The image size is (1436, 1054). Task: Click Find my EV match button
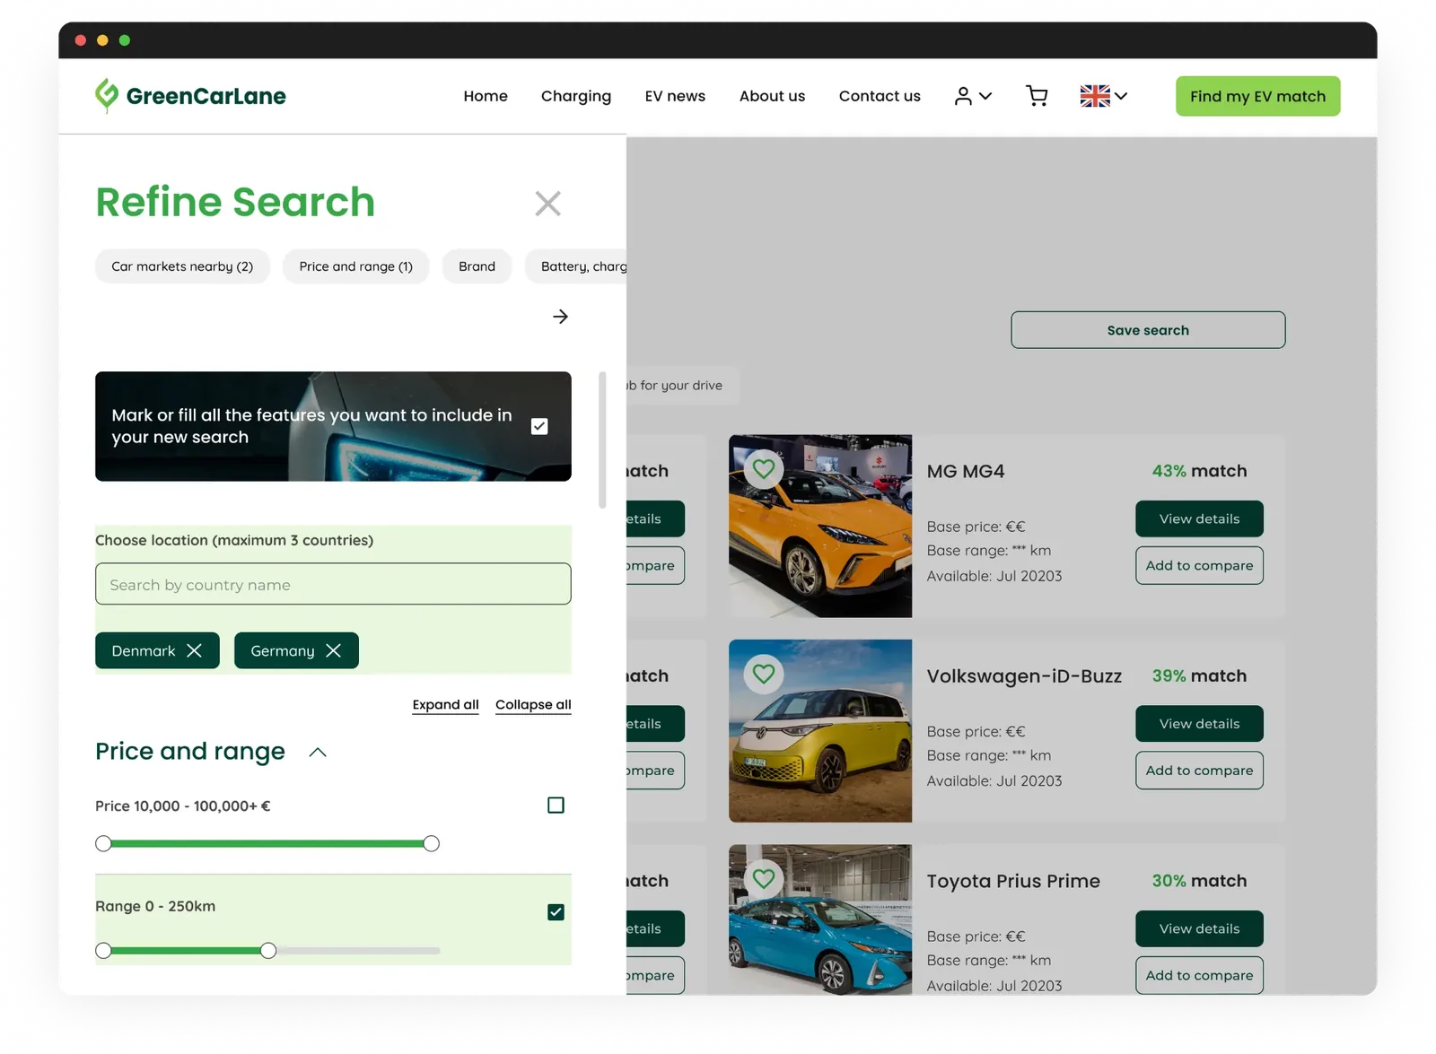coord(1257,96)
